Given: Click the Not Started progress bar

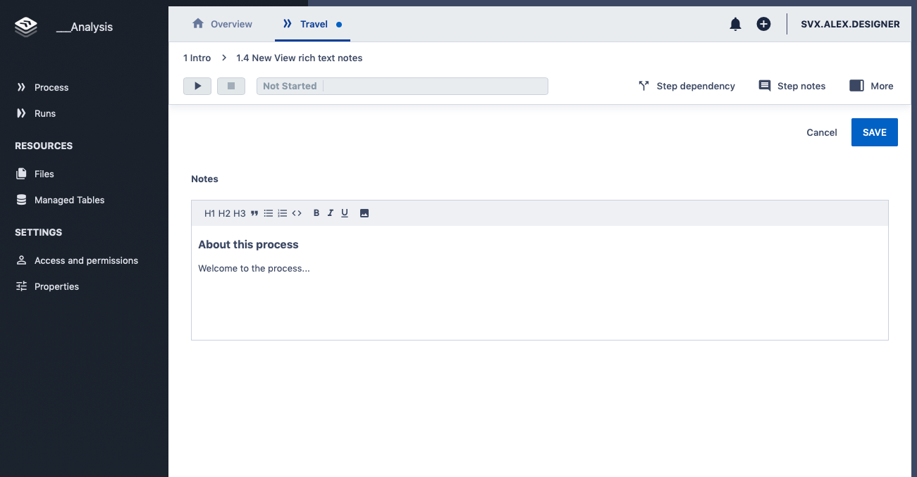Looking at the screenshot, I should point(402,86).
